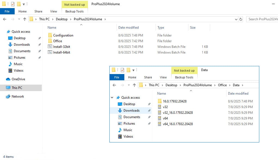
Task: Open Documents in Data window navigation pane
Action: click(x=132, y=117)
